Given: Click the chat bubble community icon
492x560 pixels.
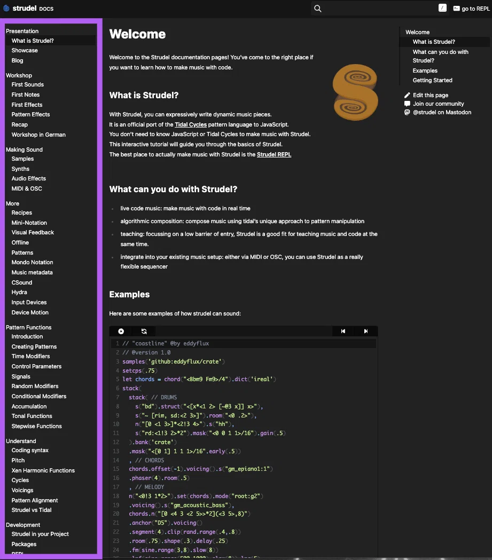Looking at the screenshot, I should [407, 104].
